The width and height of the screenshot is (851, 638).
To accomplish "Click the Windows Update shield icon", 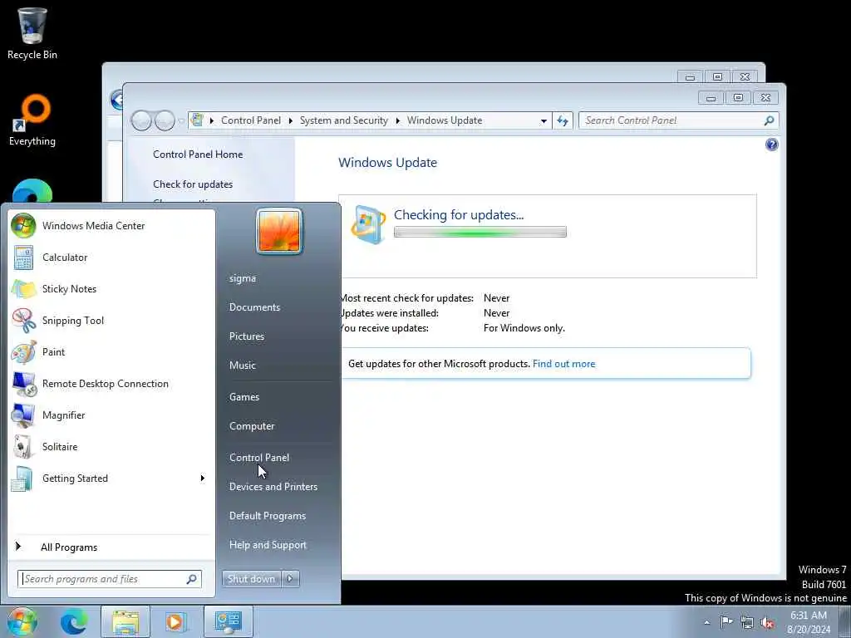I will click(x=368, y=224).
